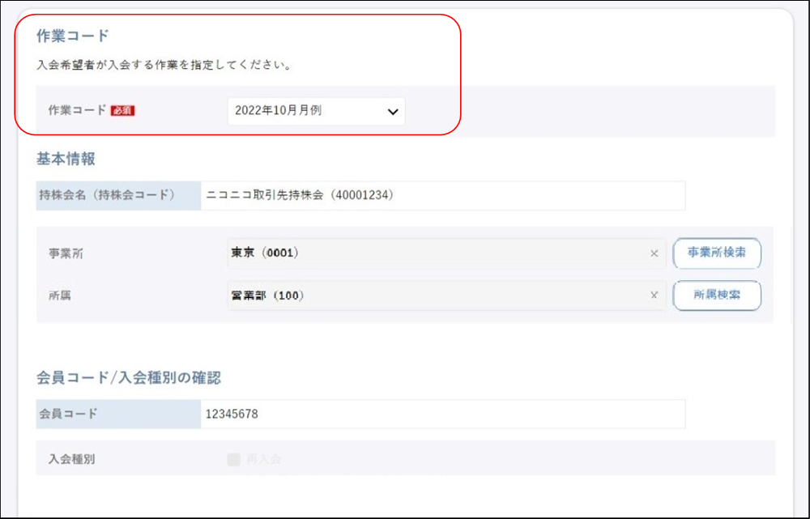Screen dimensions: 810x519
Task: Clear the 事業所 field with its X icon
Action: 654,253
